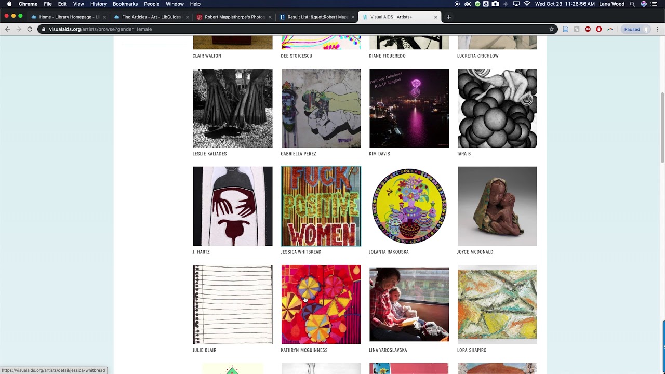The height and width of the screenshot is (374, 665).
Task: Open Kathryn McGuinness artwork thumbnail
Action: tap(321, 304)
